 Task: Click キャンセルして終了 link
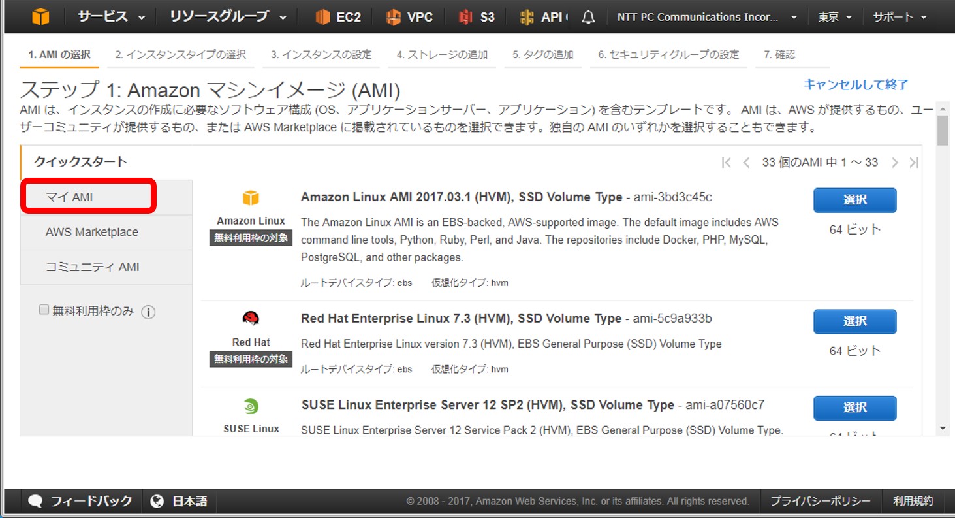pos(856,84)
